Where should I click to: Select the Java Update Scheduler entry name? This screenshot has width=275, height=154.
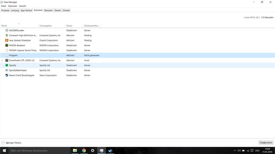[x=20, y=40]
